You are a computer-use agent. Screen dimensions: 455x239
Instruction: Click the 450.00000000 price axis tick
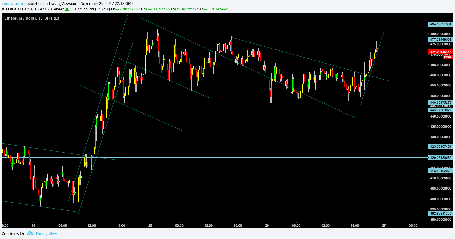click(441, 96)
